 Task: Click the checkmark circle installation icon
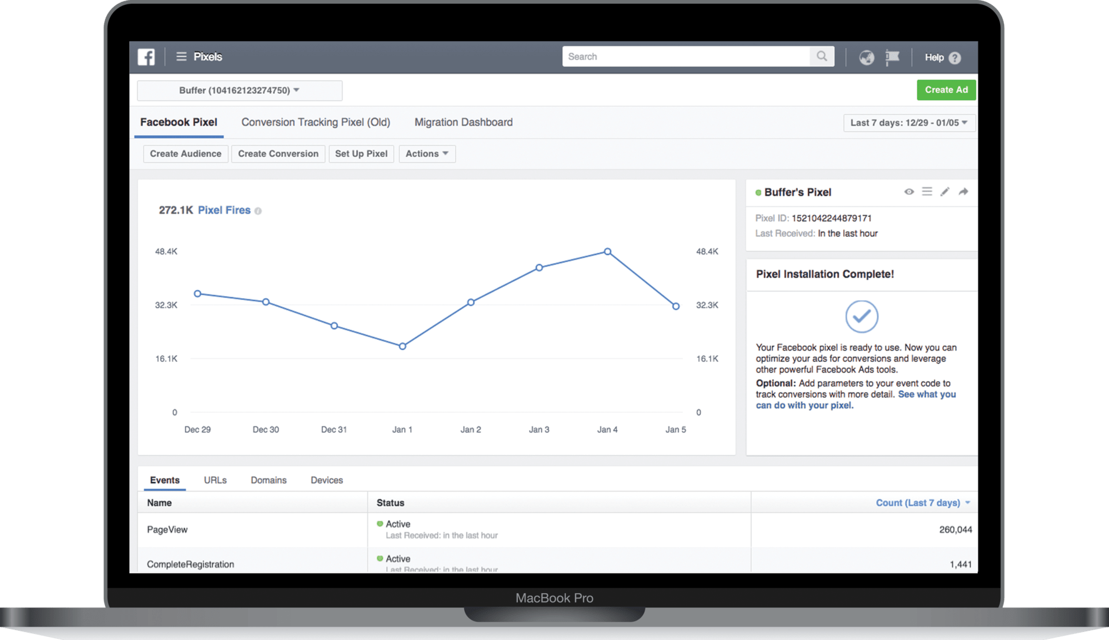coord(862,316)
